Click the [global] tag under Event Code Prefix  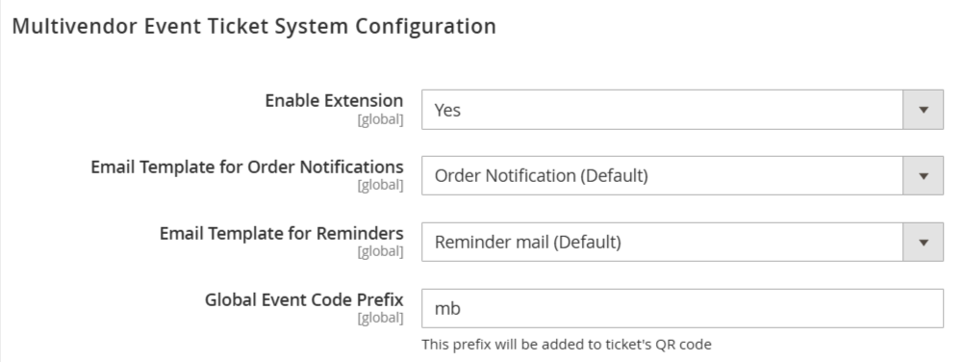click(x=381, y=318)
